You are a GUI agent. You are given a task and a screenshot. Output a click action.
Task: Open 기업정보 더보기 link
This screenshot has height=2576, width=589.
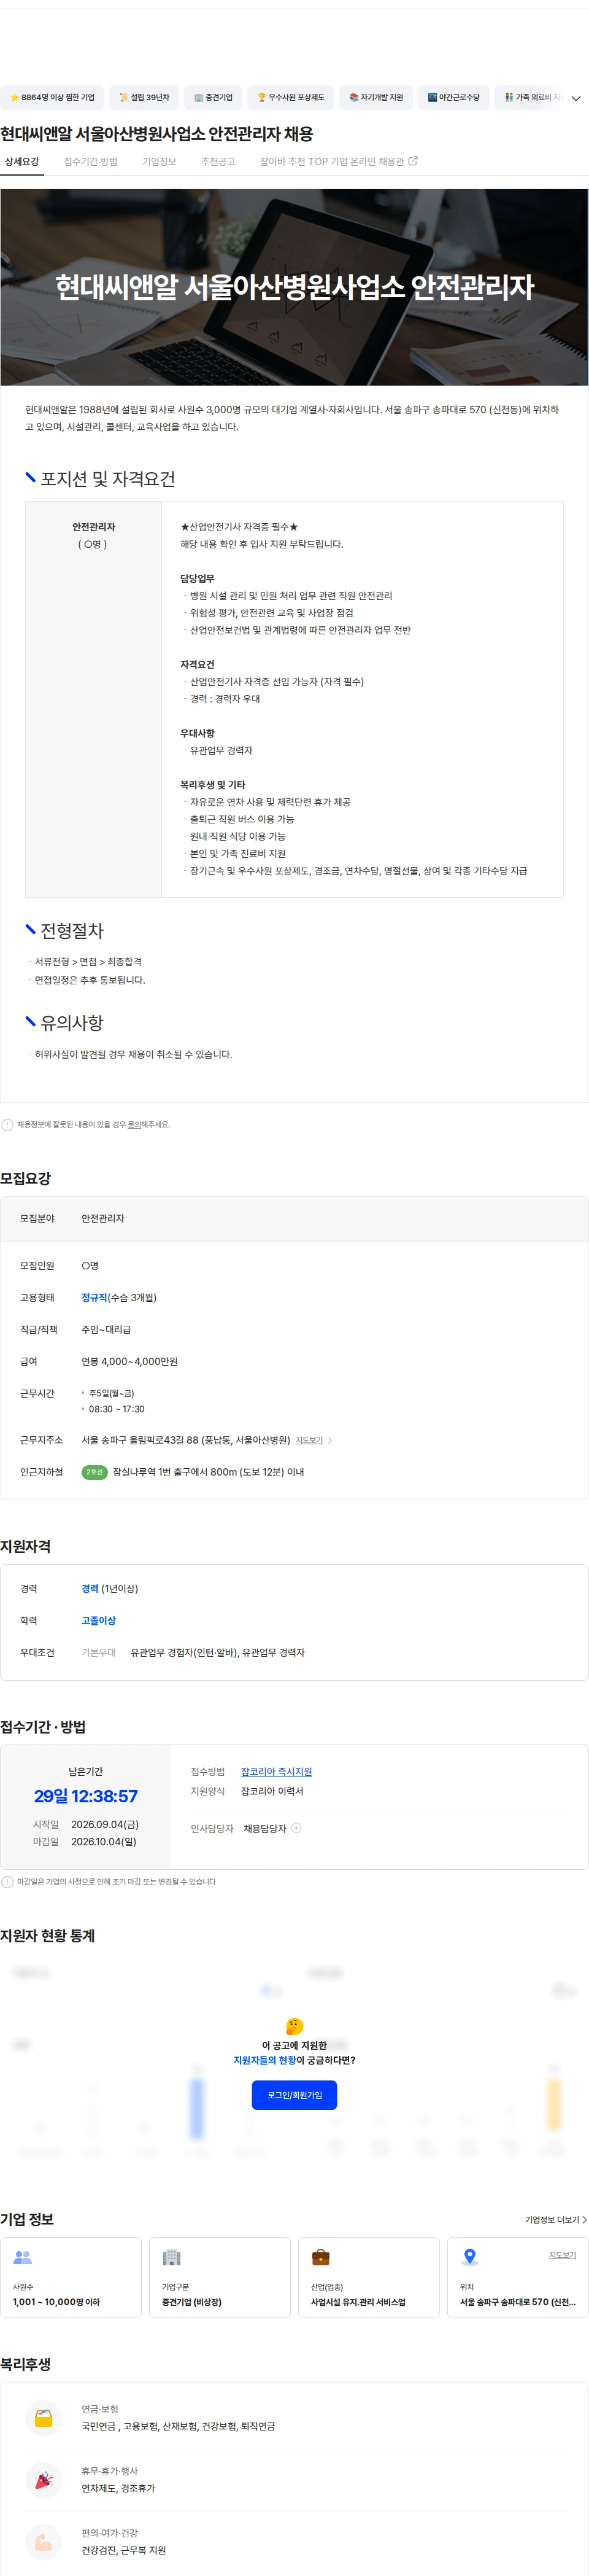556,2219
